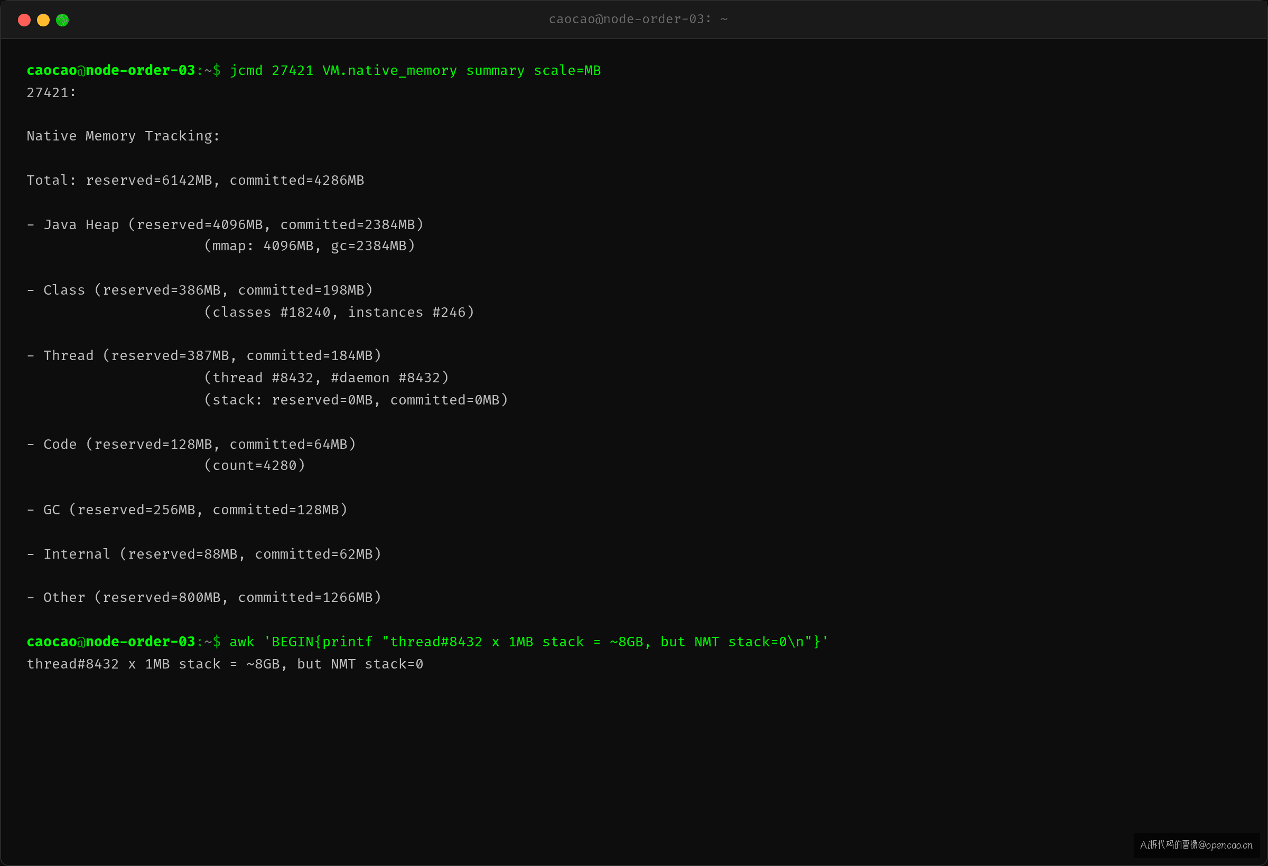Image resolution: width=1268 pixels, height=866 pixels.
Task: Click the thread #8432, #daemon #8432 line
Action: point(327,378)
